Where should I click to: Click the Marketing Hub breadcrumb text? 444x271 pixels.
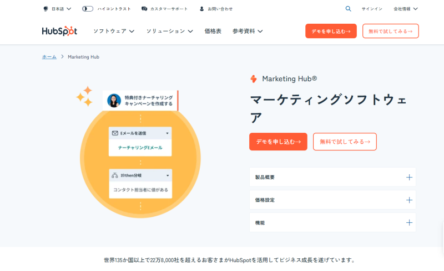84,57
